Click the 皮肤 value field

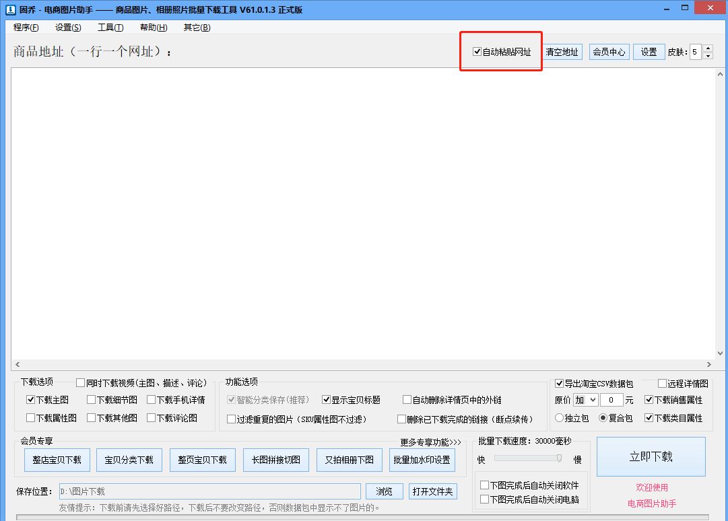point(696,52)
